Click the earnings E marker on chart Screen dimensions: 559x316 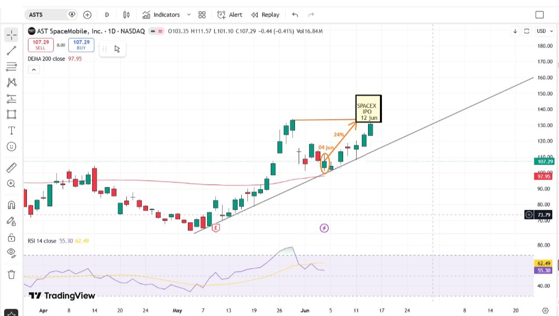click(x=216, y=228)
